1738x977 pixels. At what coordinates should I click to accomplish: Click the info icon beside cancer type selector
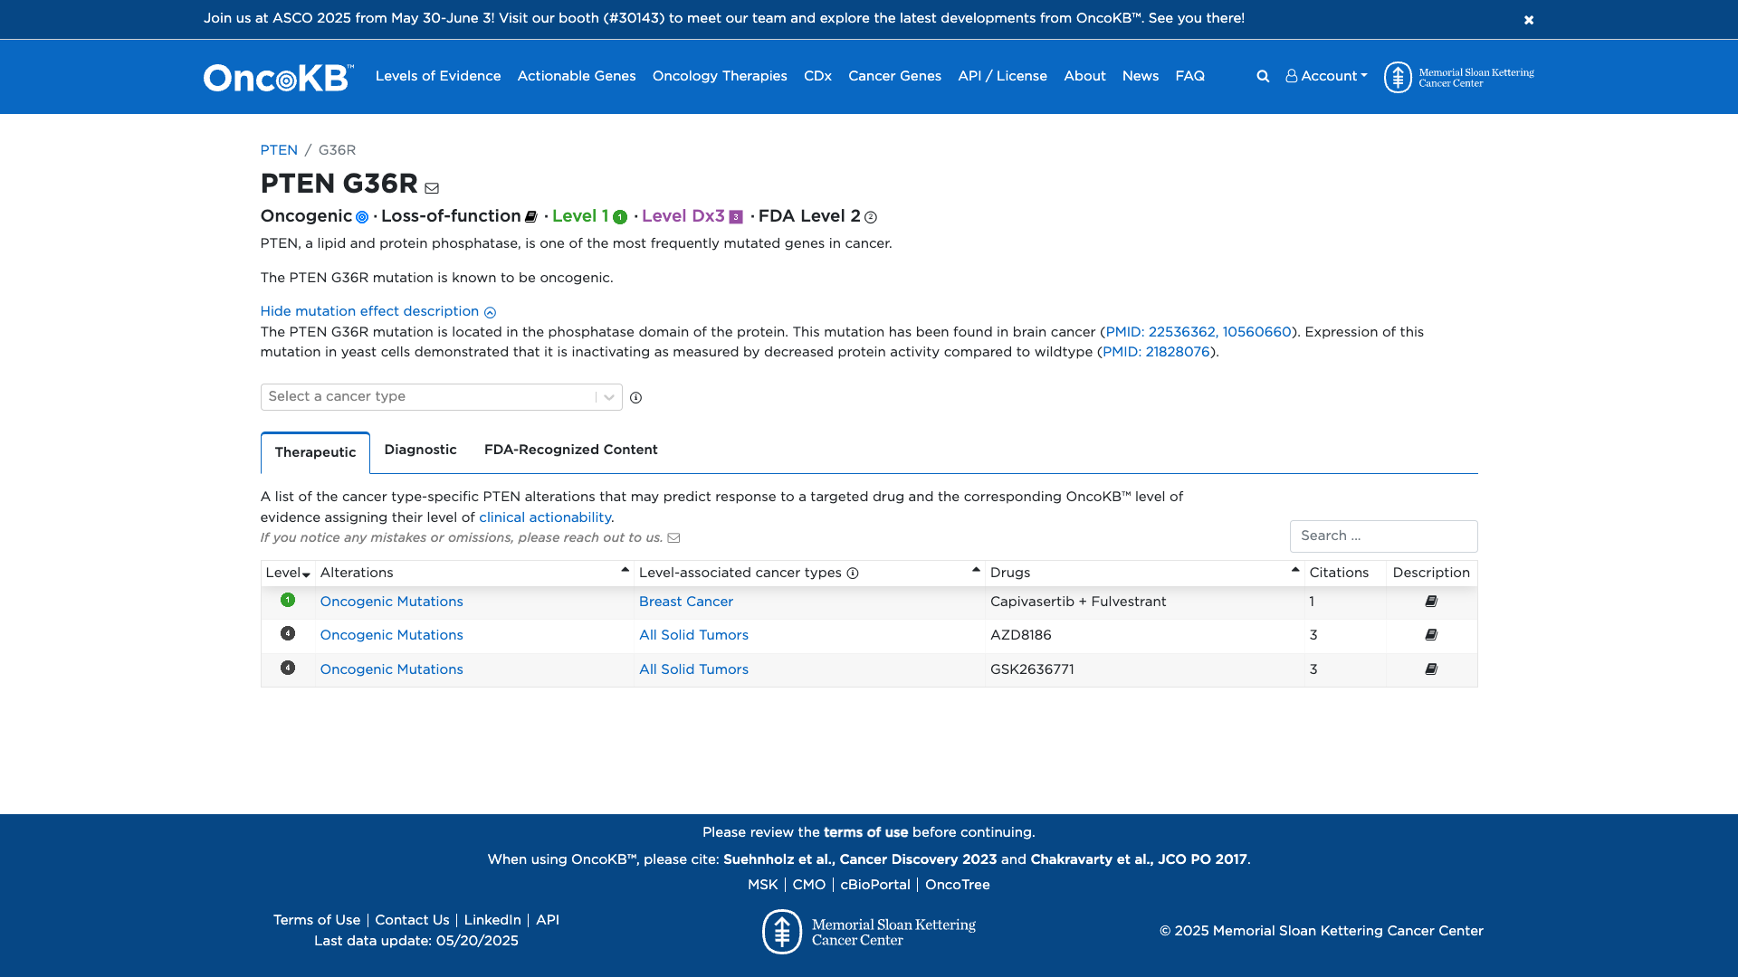tap(636, 398)
